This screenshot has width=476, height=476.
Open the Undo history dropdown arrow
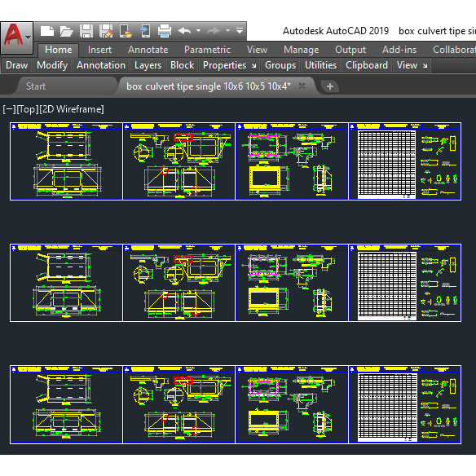pyautogui.click(x=198, y=31)
